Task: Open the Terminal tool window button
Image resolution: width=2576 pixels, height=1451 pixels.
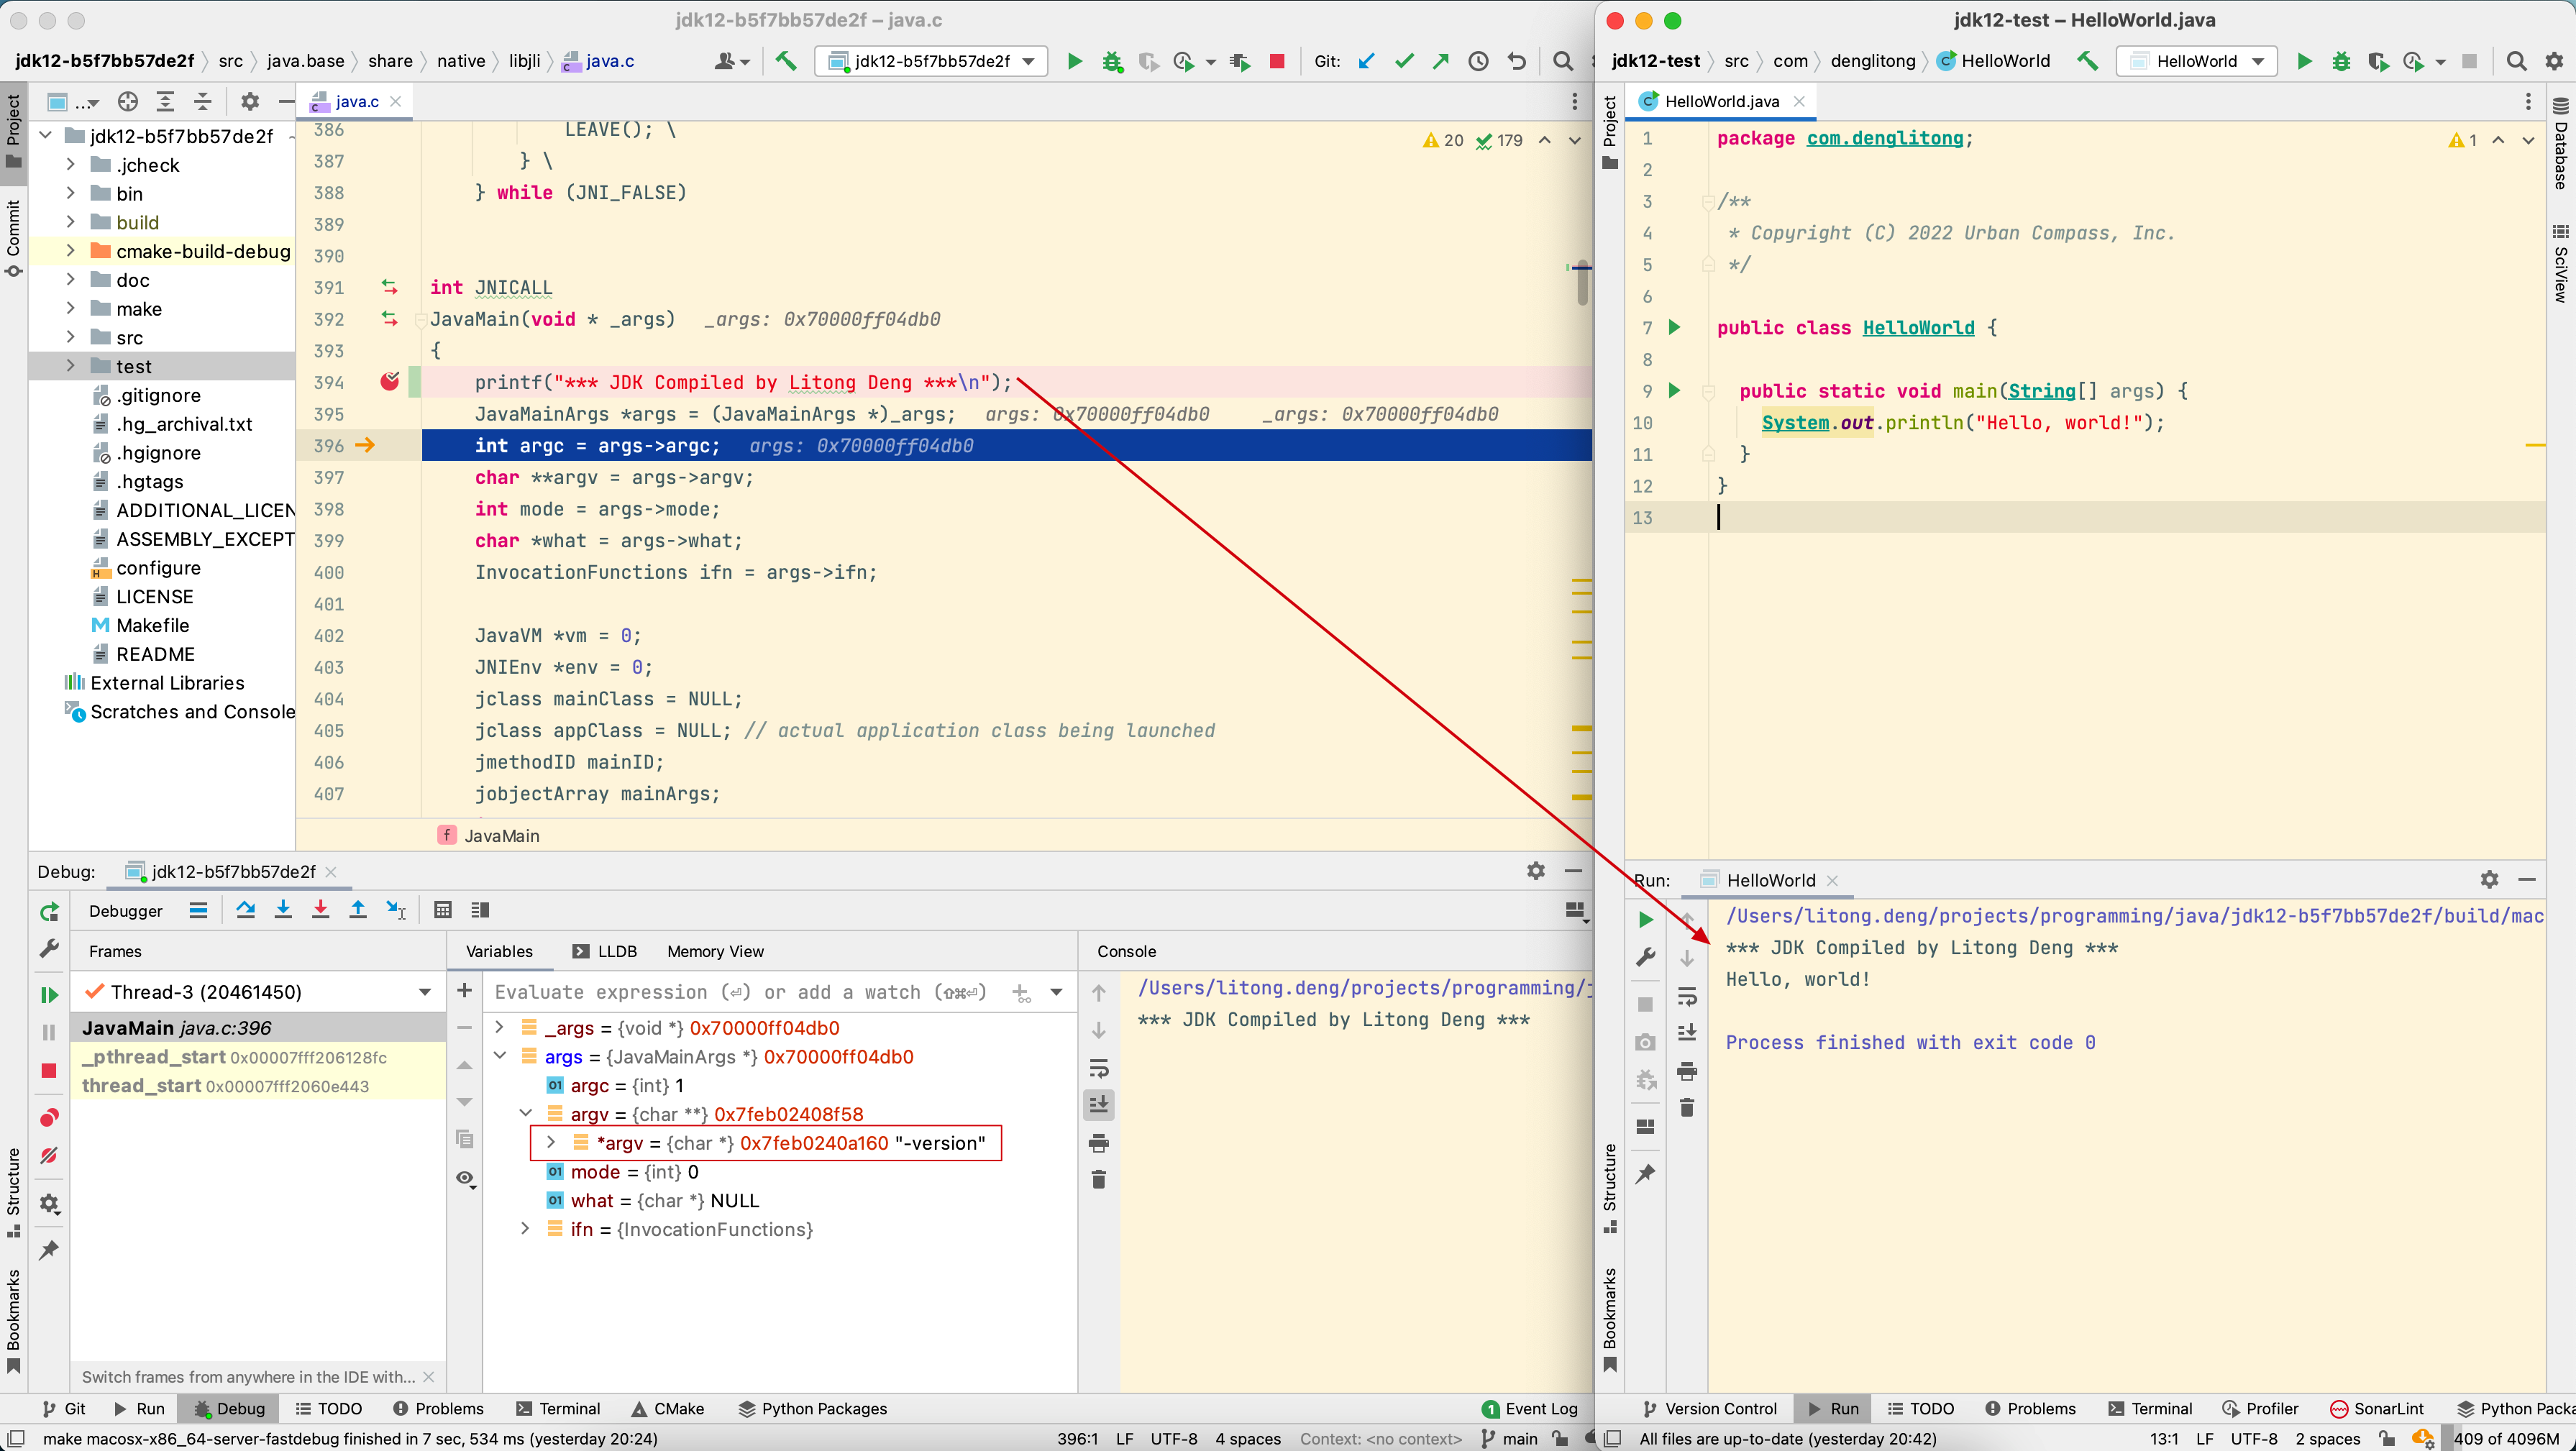Action: point(558,1408)
